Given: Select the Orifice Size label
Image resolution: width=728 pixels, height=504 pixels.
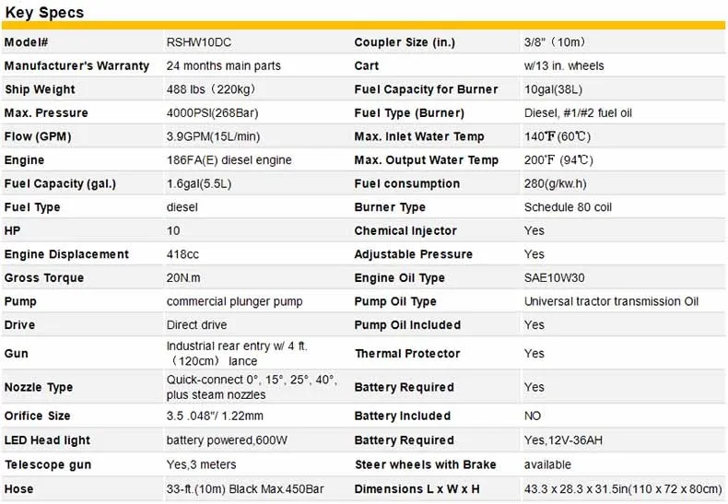Looking at the screenshot, I should pyautogui.click(x=37, y=416).
